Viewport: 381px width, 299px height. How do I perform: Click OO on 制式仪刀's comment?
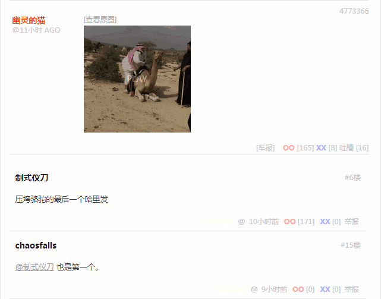pos(289,222)
